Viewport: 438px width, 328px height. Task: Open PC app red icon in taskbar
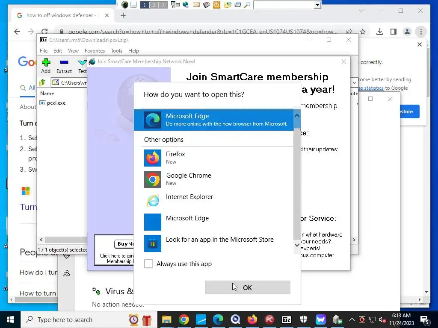(269, 319)
